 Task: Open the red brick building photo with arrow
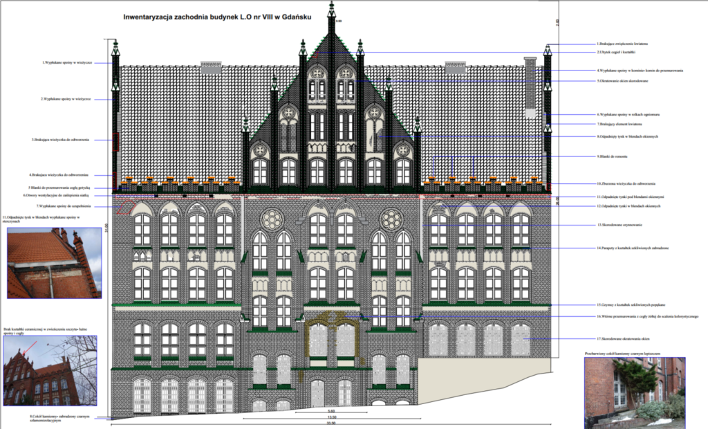[x=50, y=371]
